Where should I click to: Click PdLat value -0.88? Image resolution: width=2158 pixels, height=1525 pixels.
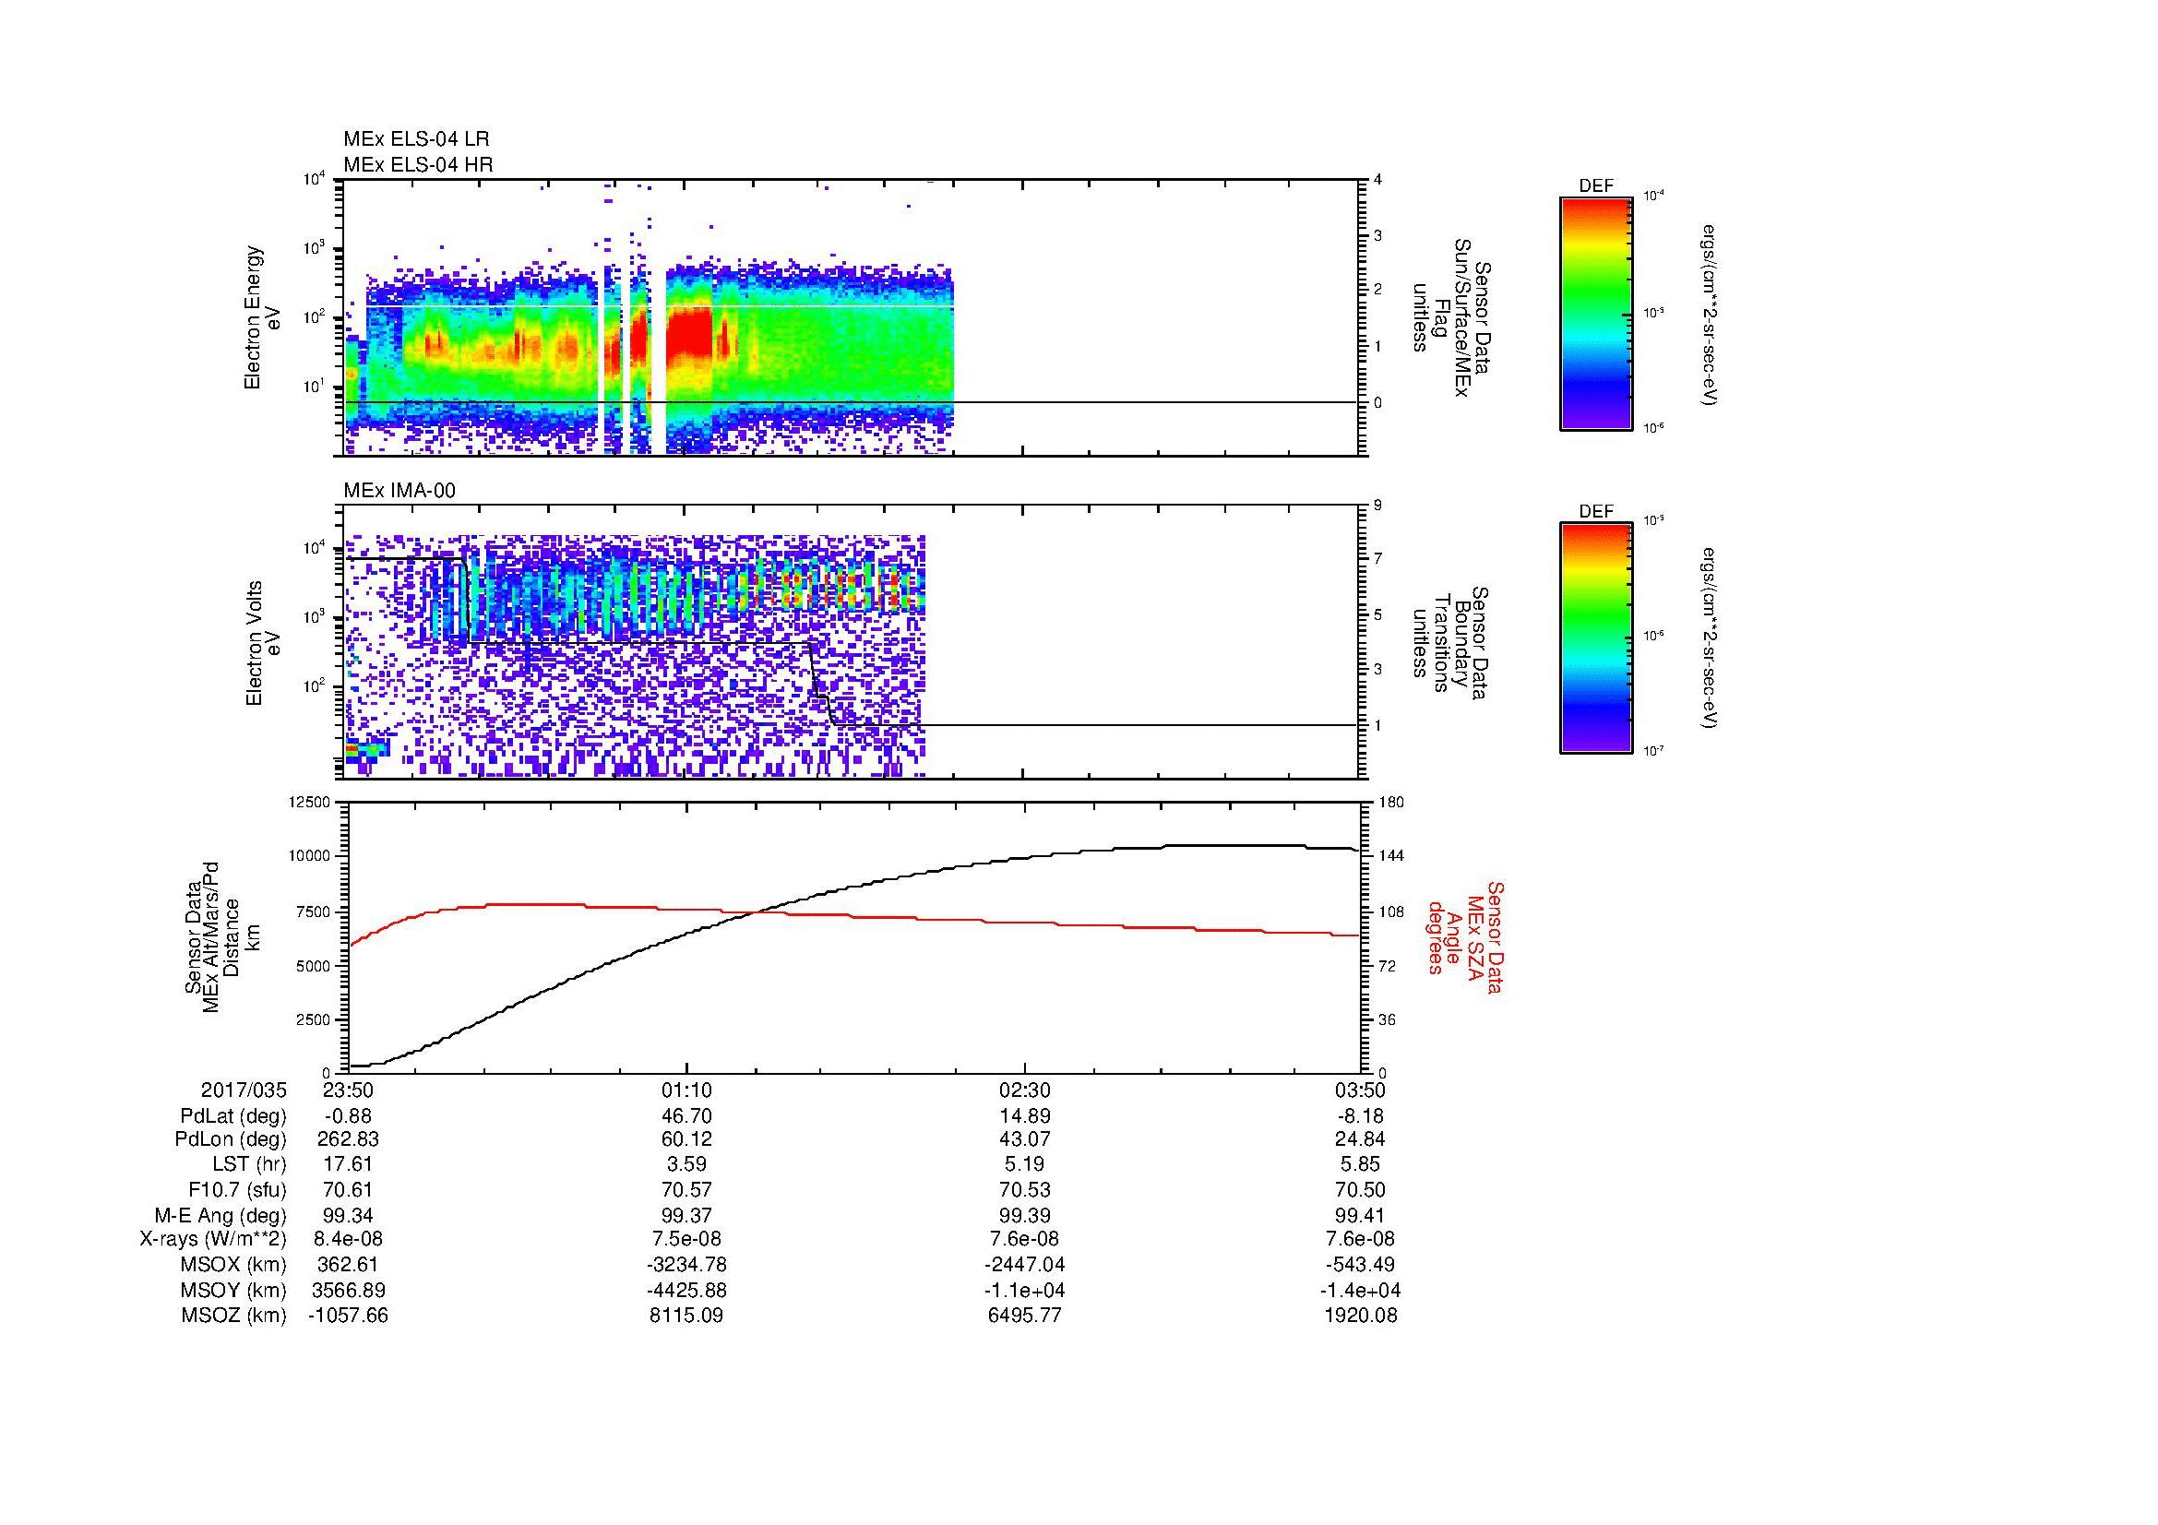click(x=349, y=1116)
